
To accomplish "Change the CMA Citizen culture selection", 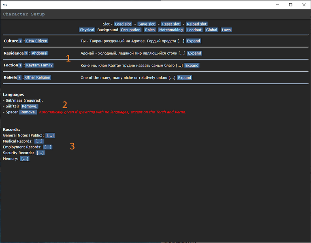I will [36, 41].
